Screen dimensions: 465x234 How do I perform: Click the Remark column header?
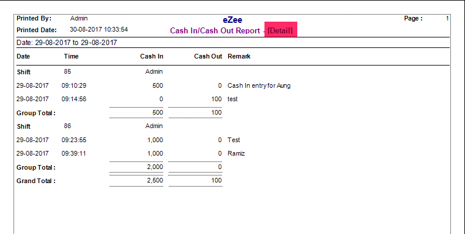pos(239,56)
